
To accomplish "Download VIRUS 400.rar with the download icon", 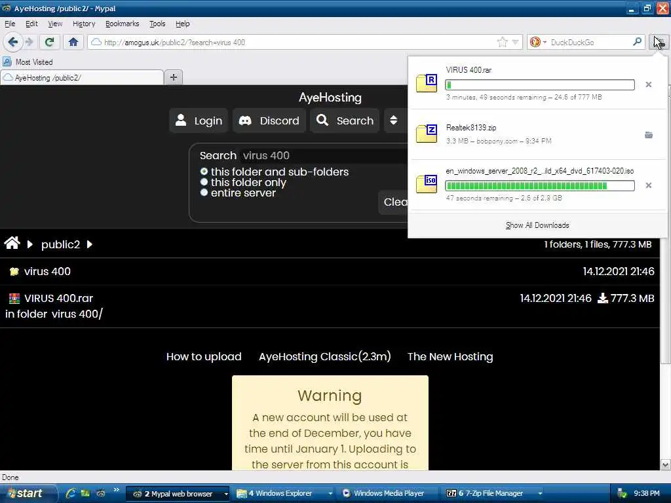I will coord(603,298).
